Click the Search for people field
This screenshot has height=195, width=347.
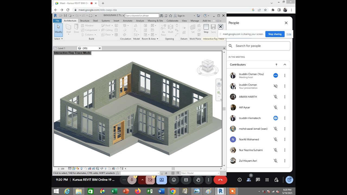(x=258, y=46)
